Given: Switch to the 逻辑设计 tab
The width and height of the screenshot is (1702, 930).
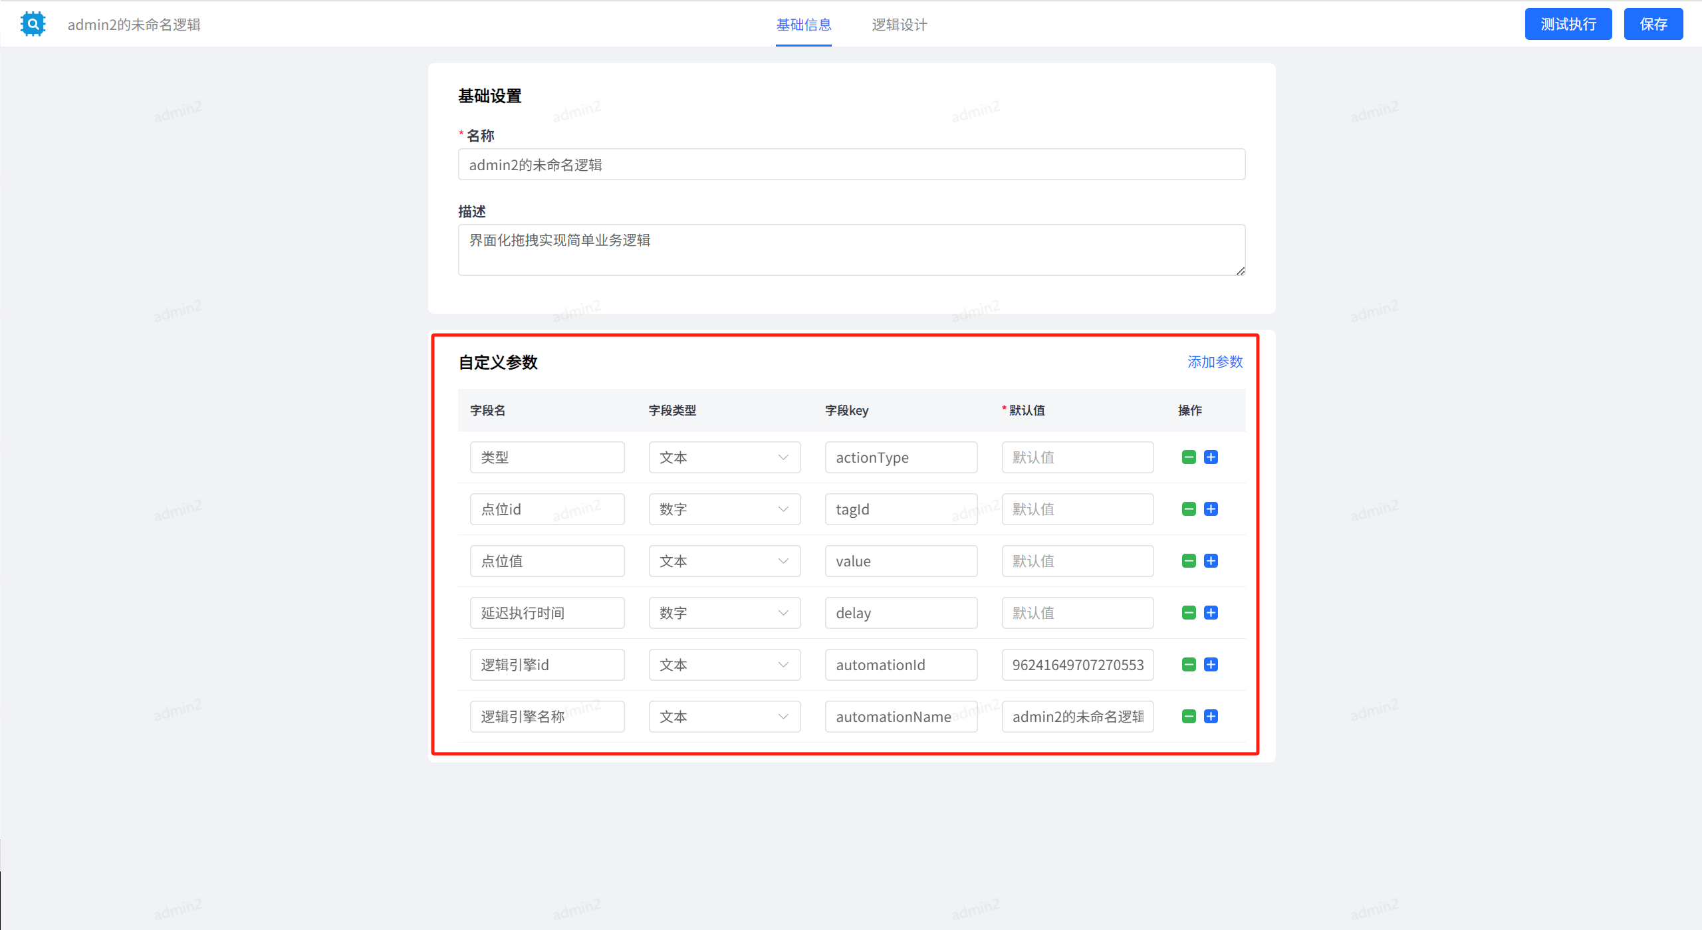Looking at the screenshot, I should point(899,25).
